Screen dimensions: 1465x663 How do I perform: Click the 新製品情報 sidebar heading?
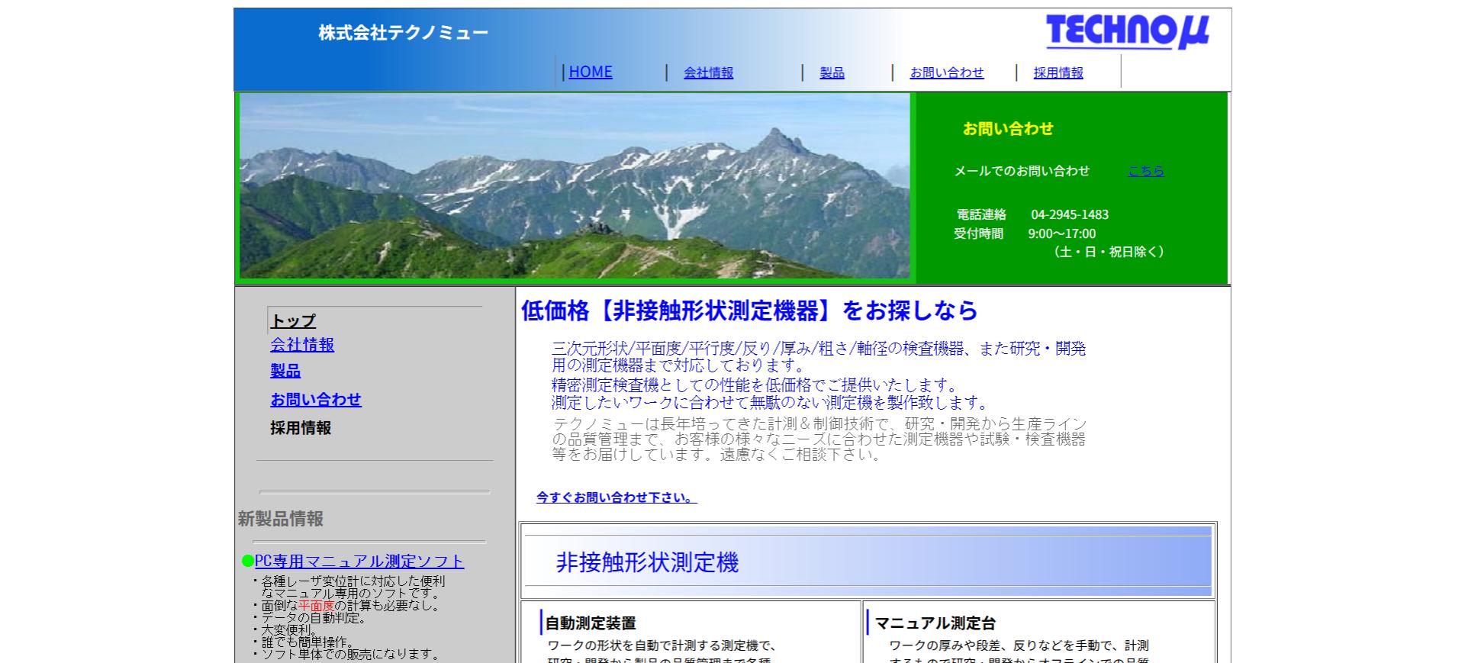(281, 519)
